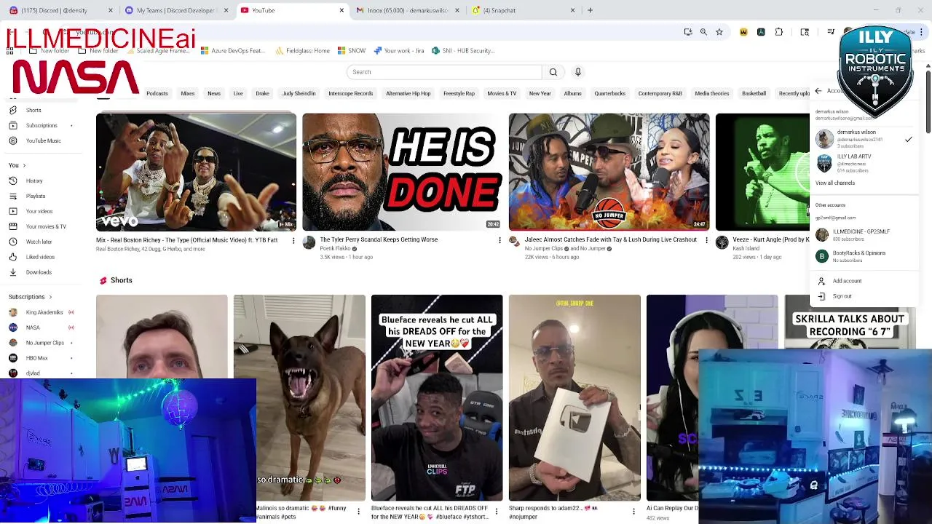The height and width of the screenshot is (524, 932).
Task: Open Your work - Jira bookmark
Action: (x=398, y=51)
